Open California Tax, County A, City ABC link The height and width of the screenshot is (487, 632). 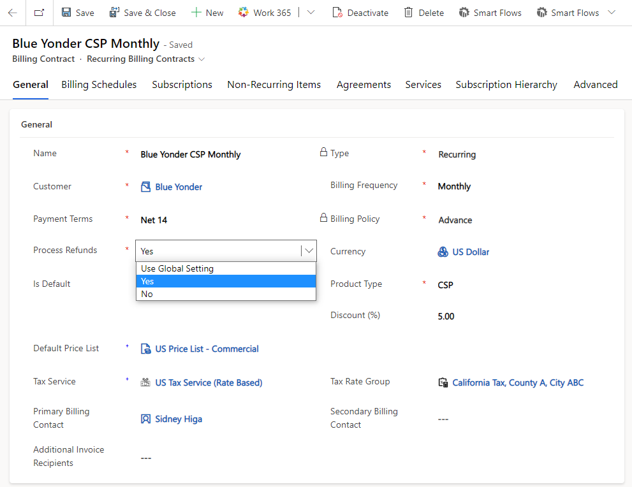[x=518, y=382]
